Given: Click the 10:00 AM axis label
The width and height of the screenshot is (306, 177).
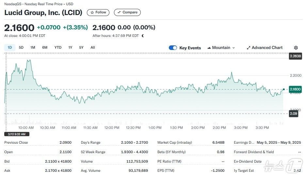Looking at the screenshot, I should coord(26,128).
